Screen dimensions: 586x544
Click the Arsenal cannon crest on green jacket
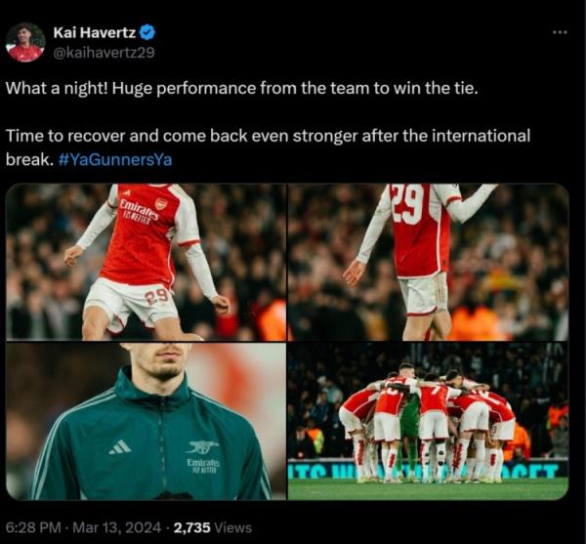(x=202, y=446)
